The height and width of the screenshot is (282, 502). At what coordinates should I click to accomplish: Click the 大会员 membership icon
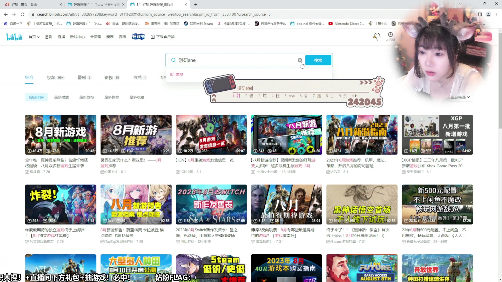pos(390,35)
